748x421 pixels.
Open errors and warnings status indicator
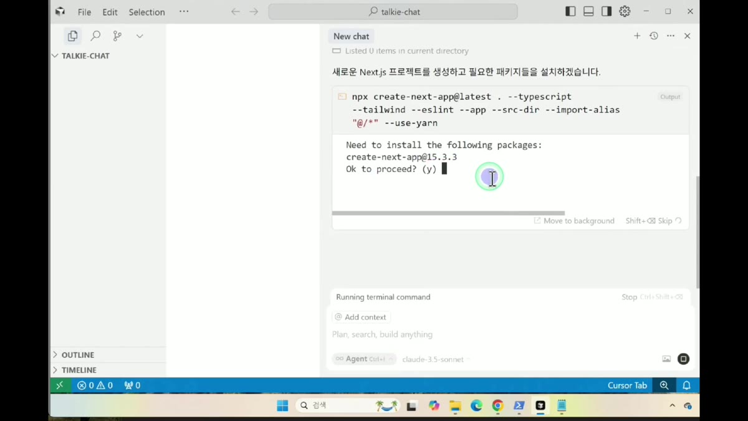(95, 385)
